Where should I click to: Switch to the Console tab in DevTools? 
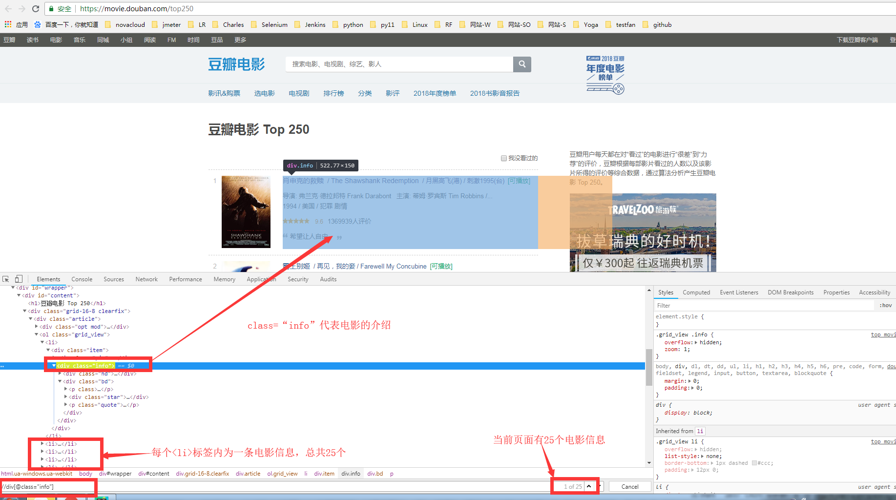click(x=82, y=279)
